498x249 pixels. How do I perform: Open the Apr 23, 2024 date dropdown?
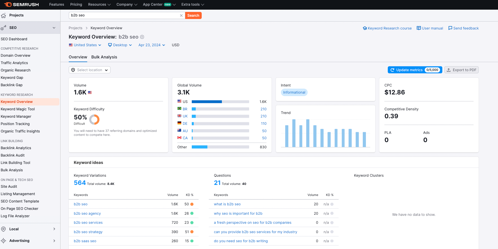click(x=152, y=45)
